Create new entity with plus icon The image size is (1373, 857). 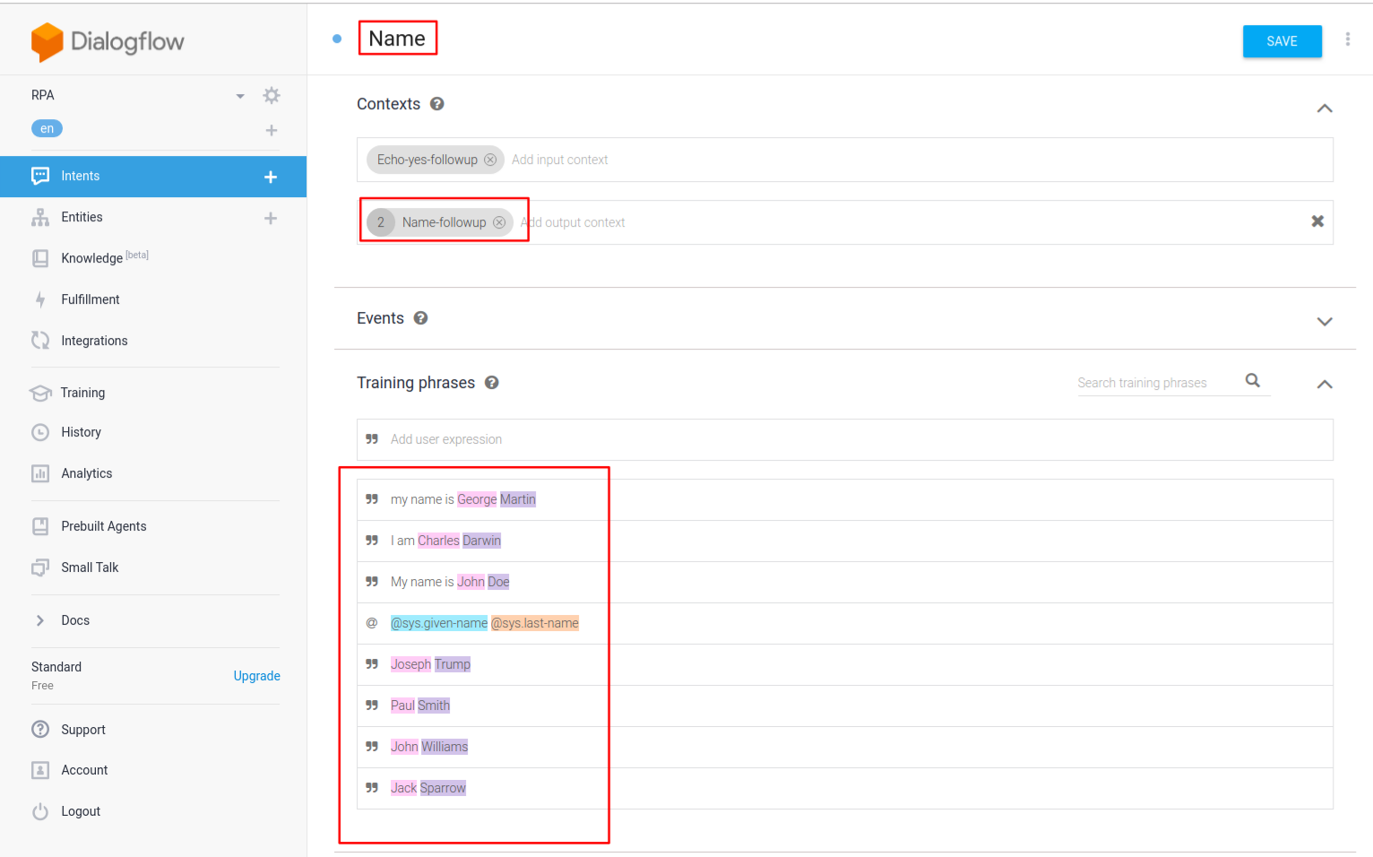coord(271,218)
